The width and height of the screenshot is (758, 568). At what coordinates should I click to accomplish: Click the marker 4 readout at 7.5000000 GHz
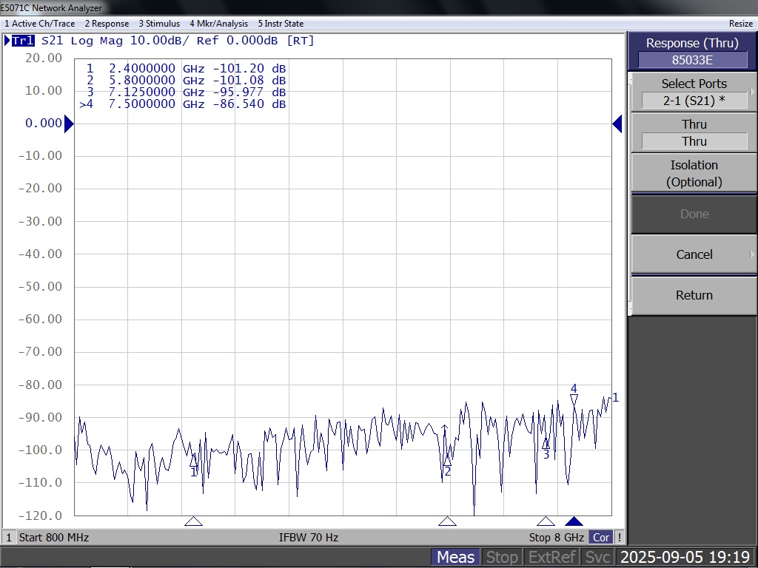(183, 104)
